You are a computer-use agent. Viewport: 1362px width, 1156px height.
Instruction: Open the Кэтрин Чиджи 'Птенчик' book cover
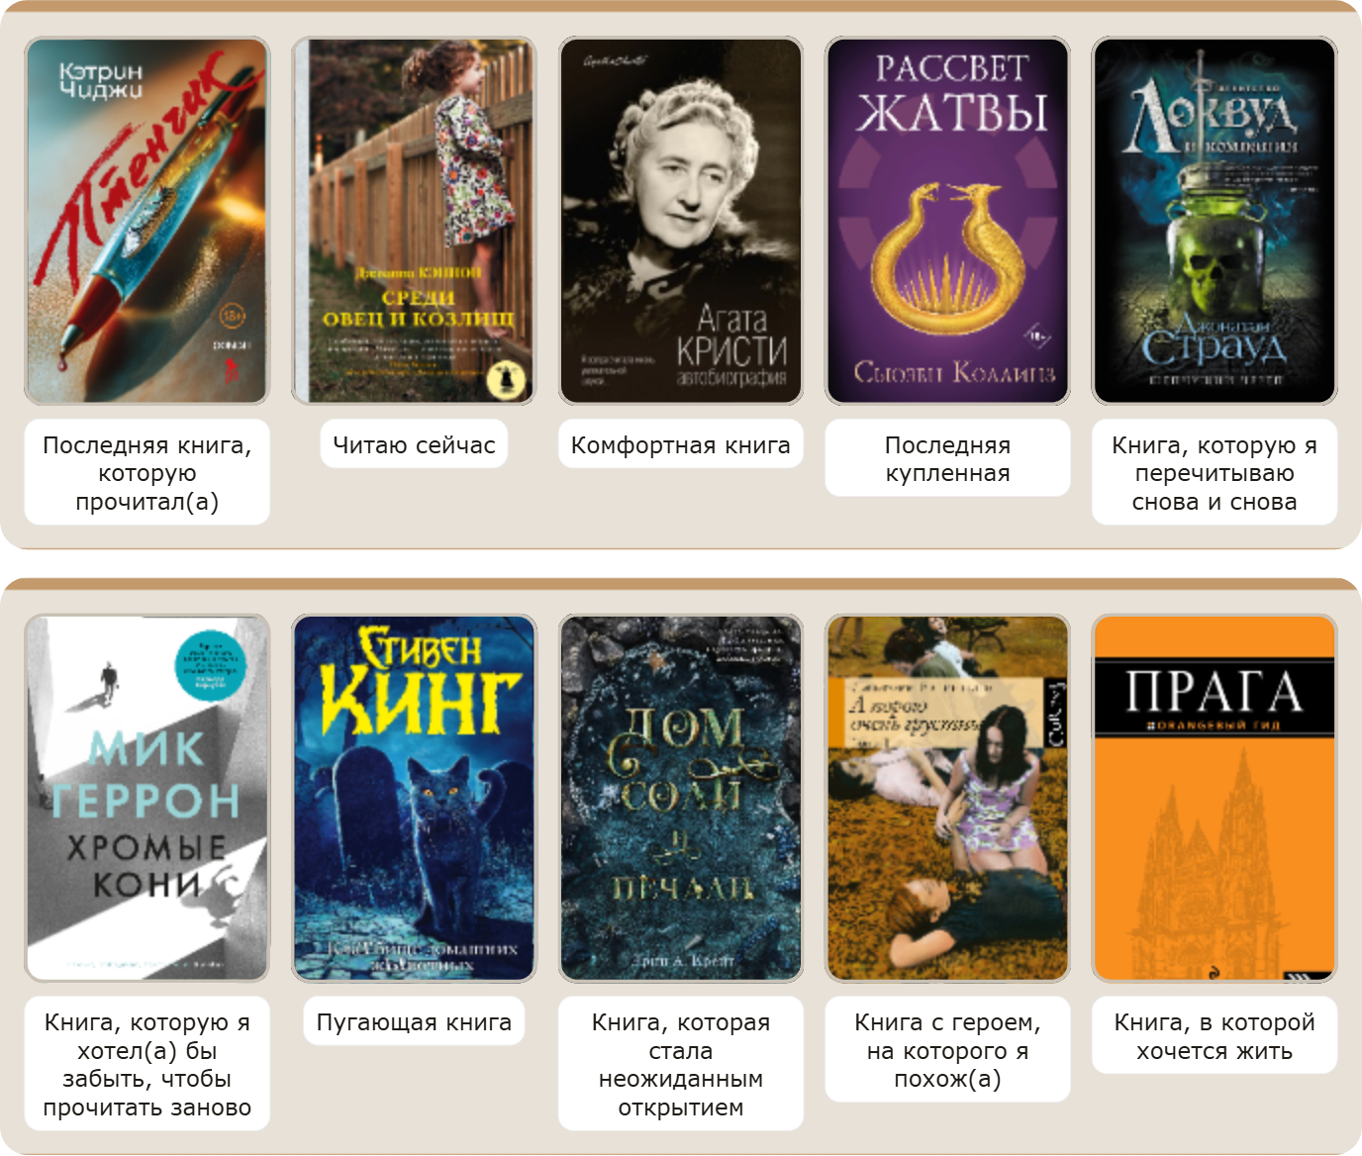click(146, 221)
